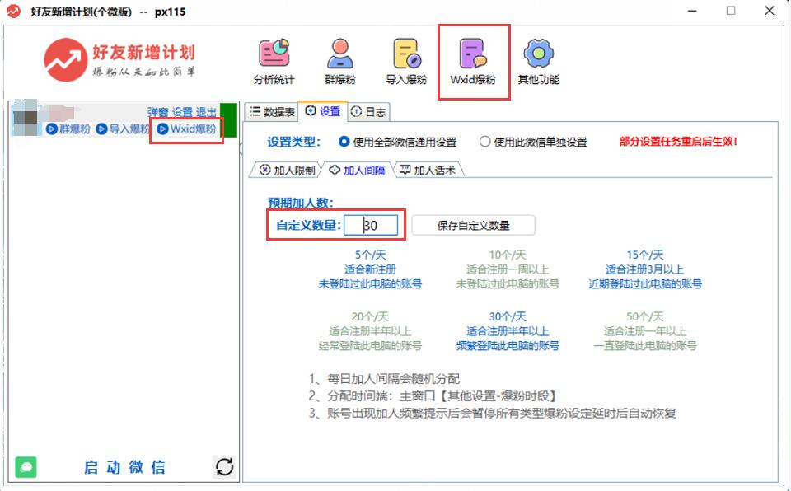Open the 群爆粉 toolbar icon
This screenshot has height=491, width=791.
[340, 62]
